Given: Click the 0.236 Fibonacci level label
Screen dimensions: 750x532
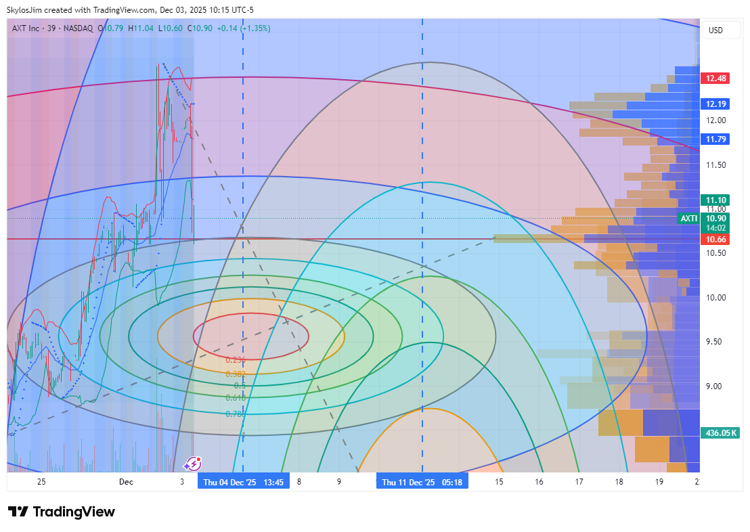Looking at the screenshot, I should tap(235, 360).
